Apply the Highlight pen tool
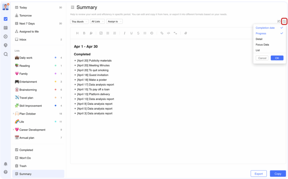This screenshot has width=288, height=179. pos(91,33)
